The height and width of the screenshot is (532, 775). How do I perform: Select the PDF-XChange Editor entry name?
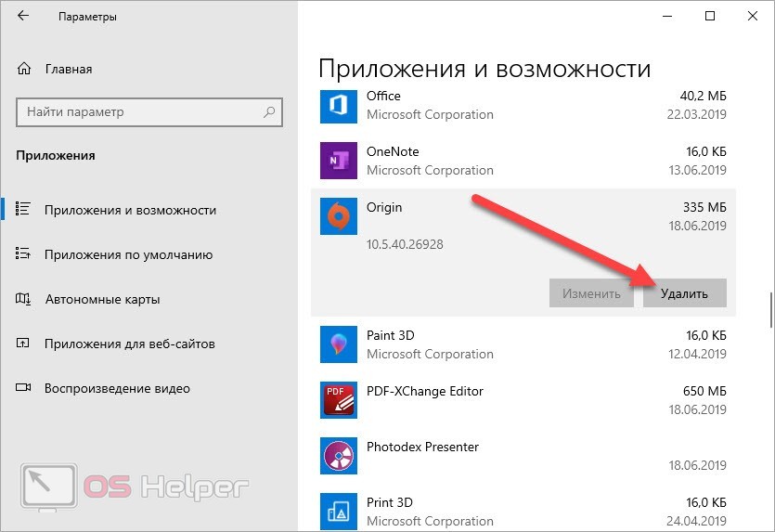pos(424,392)
